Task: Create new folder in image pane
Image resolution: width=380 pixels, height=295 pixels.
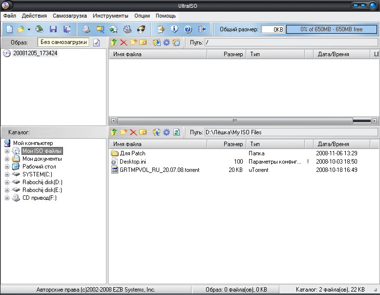Action: tap(133, 42)
